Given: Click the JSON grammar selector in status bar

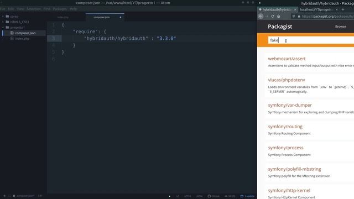Looking at the screenshot, I should [x=199, y=196].
